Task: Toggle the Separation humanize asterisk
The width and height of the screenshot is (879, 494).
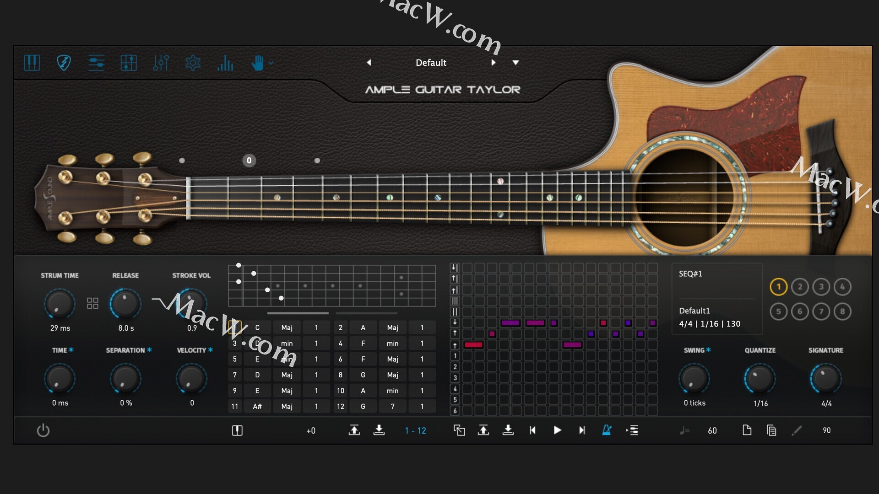Action: click(x=149, y=350)
